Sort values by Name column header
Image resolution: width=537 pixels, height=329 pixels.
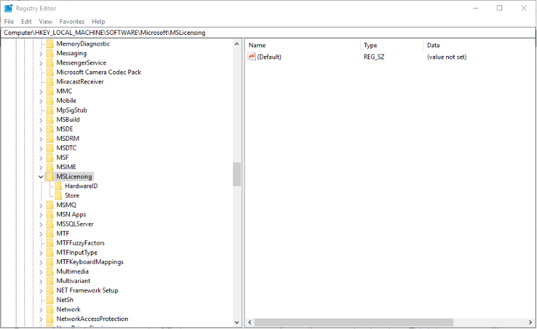(303, 45)
